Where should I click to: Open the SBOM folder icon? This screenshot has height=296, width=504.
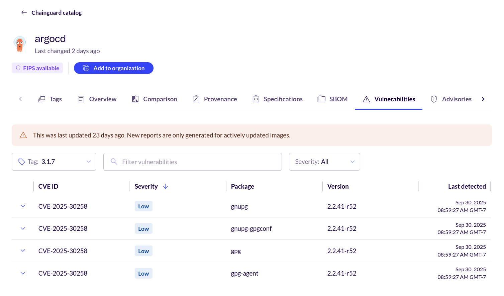pyautogui.click(x=321, y=99)
